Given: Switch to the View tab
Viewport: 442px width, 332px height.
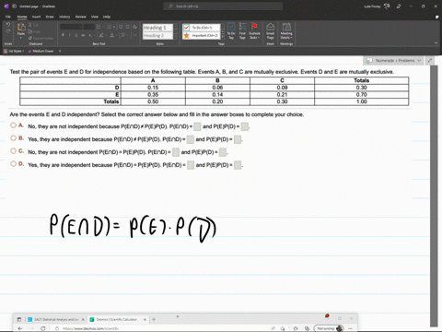Looking at the screenshot, I should pyautogui.click(x=95, y=17).
